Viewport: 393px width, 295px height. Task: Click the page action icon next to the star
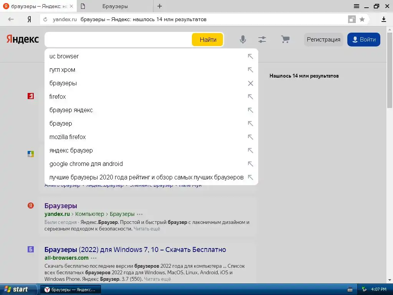(x=352, y=19)
